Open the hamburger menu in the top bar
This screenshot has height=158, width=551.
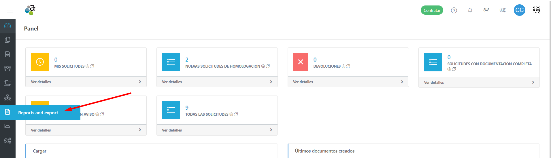click(10, 10)
